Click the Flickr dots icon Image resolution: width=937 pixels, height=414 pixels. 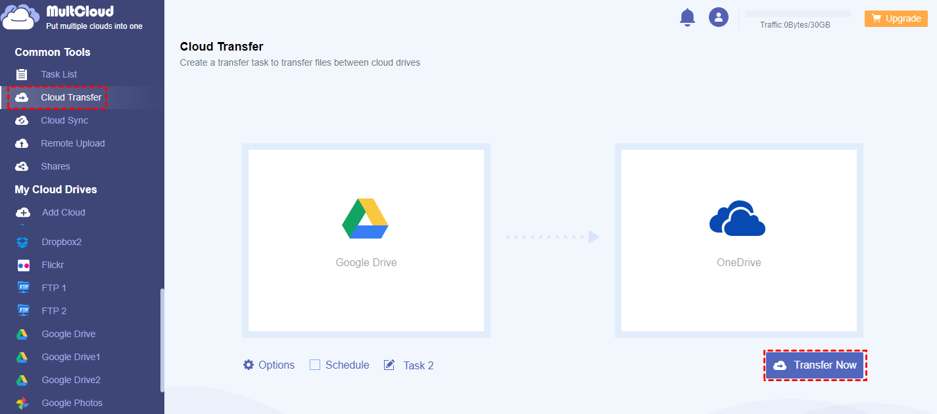23,265
